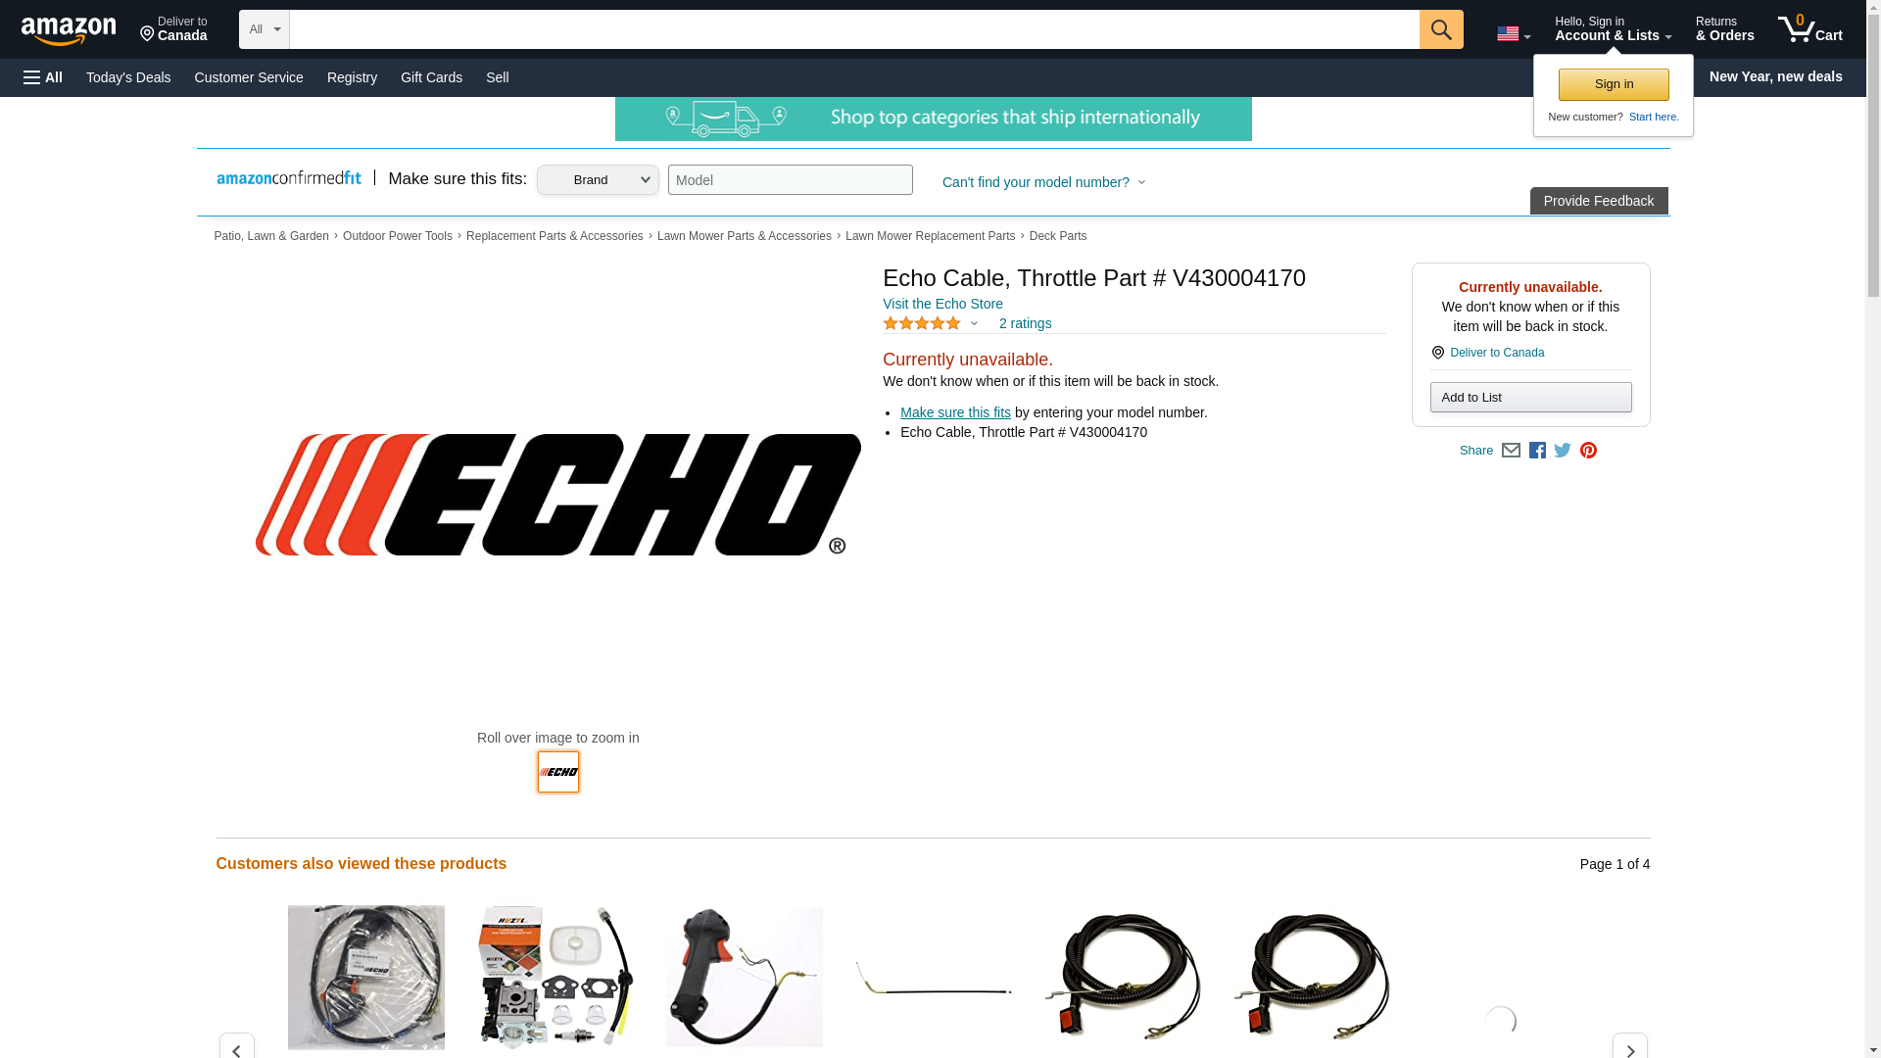Visit the Echo Store link
The width and height of the screenshot is (1881, 1058).
942,304
